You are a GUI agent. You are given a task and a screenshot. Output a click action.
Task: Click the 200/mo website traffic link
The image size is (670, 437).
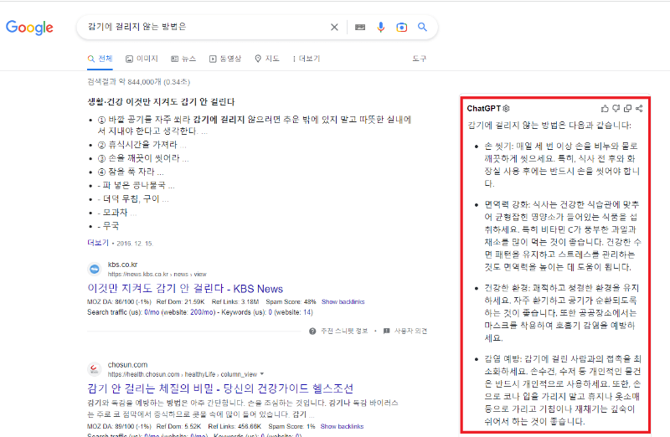click(x=202, y=312)
